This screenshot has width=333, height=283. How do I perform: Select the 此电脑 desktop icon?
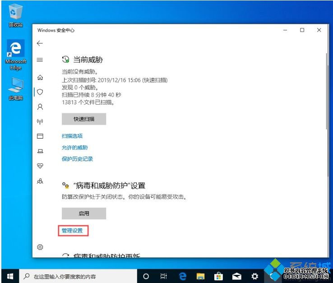point(16,89)
